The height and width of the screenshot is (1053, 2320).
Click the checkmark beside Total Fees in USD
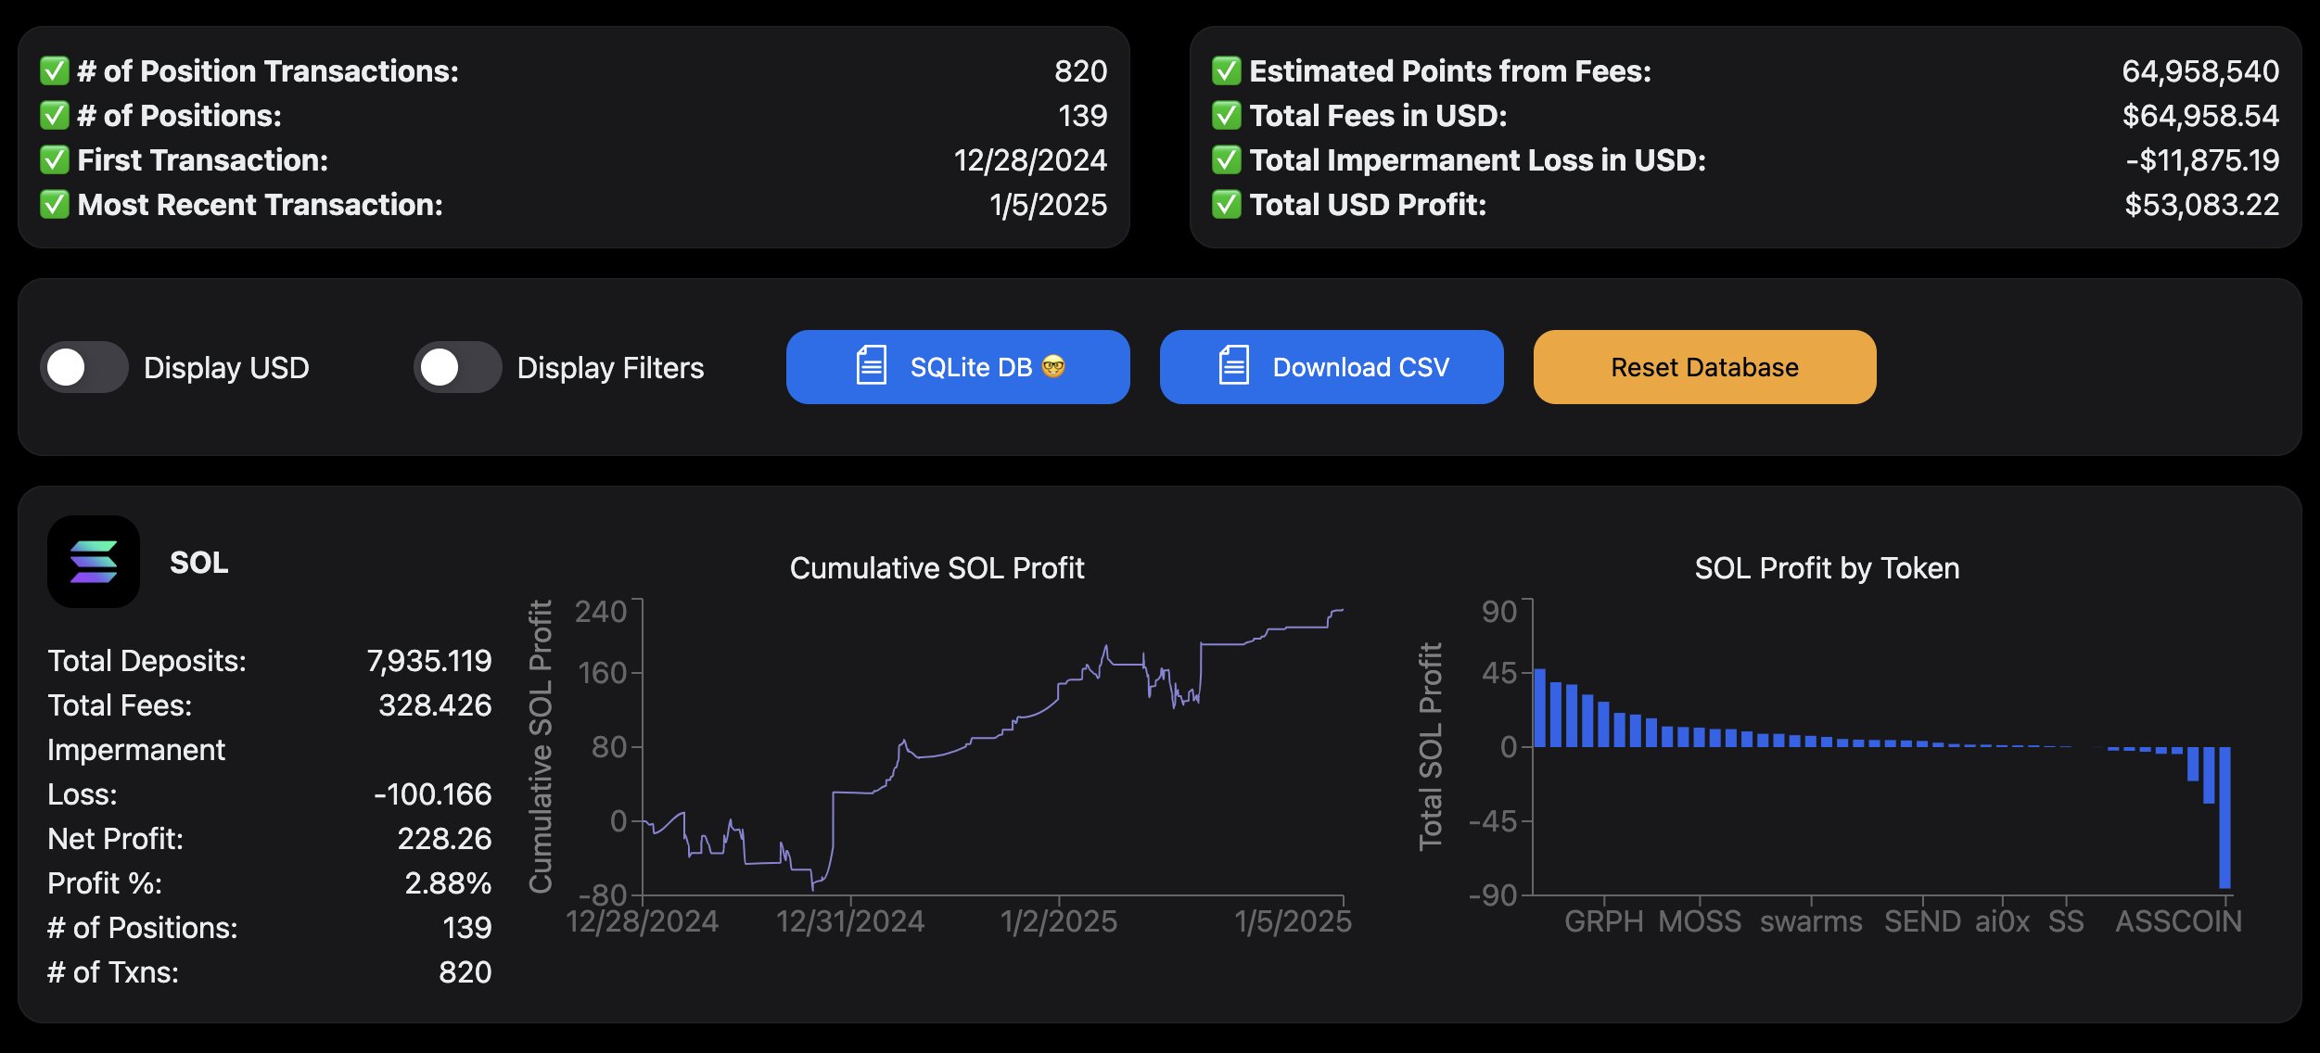(x=1227, y=116)
